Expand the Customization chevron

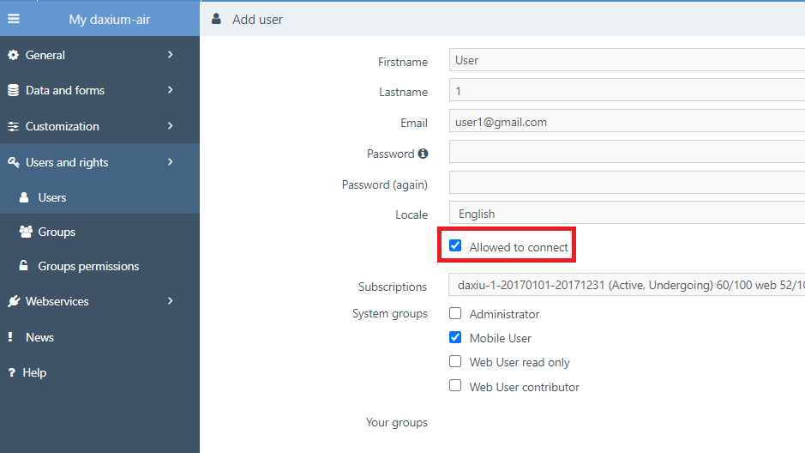(x=171, y=126)
